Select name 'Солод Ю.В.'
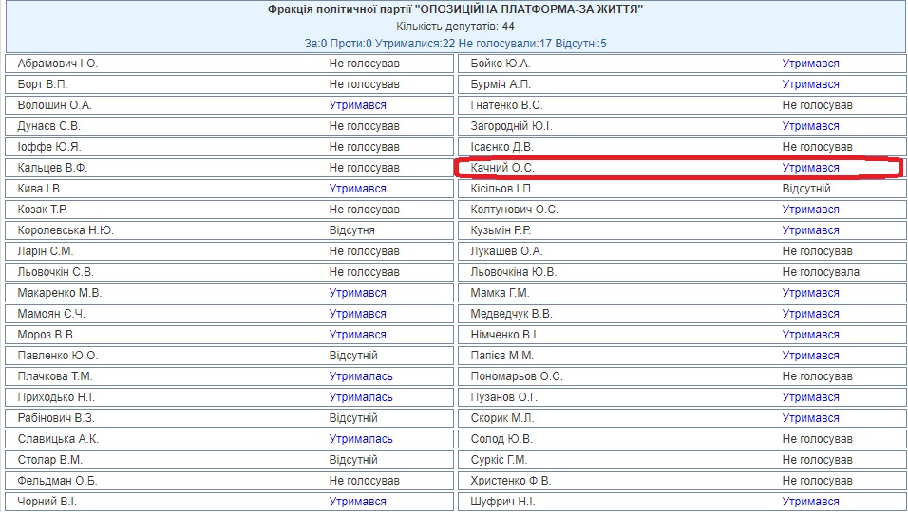Viewport: 908px width, 512px height. [501, 439]
